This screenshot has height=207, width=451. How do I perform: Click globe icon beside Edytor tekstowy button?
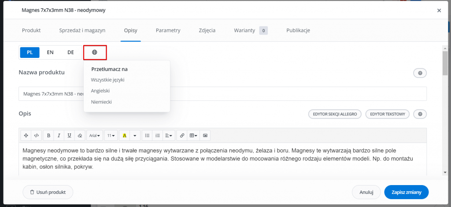pyautogui.click(x=420, y=114)
